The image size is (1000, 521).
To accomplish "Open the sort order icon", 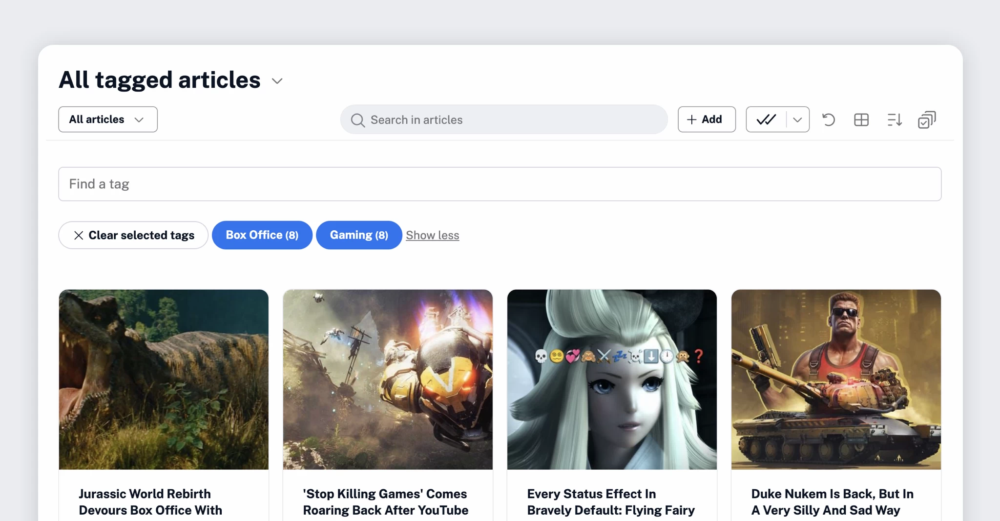I will point(894,120).
